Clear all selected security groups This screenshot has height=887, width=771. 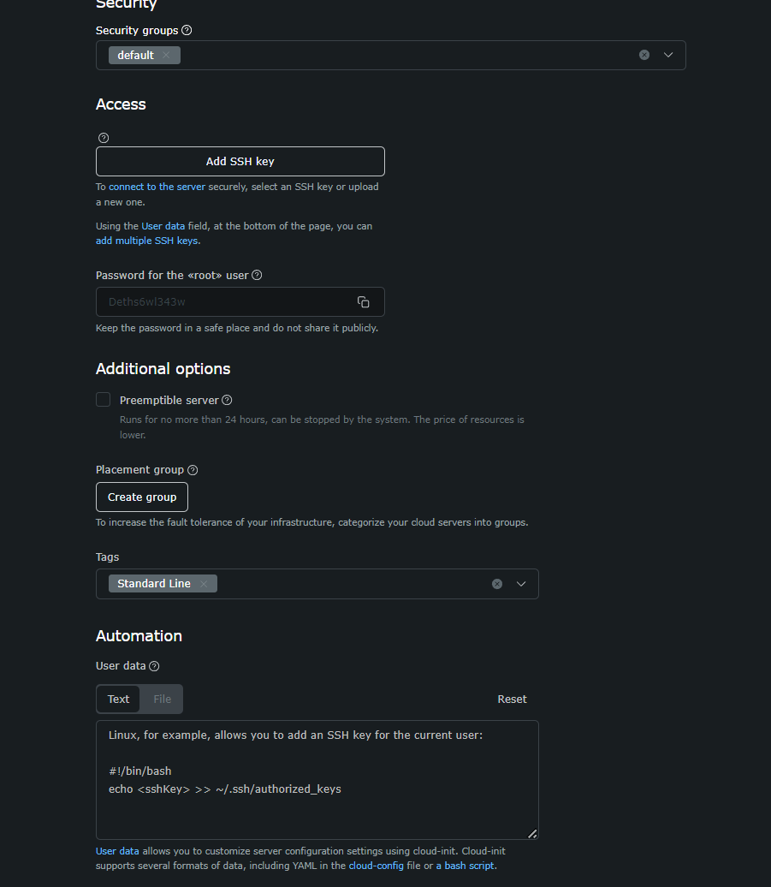click(643, 55)
